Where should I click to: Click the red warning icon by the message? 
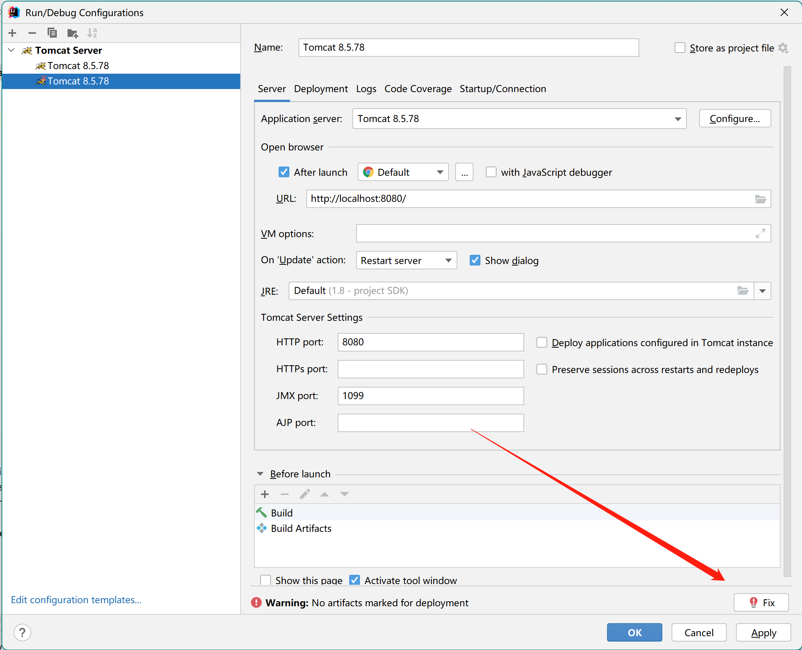click(x=256, y=603)
